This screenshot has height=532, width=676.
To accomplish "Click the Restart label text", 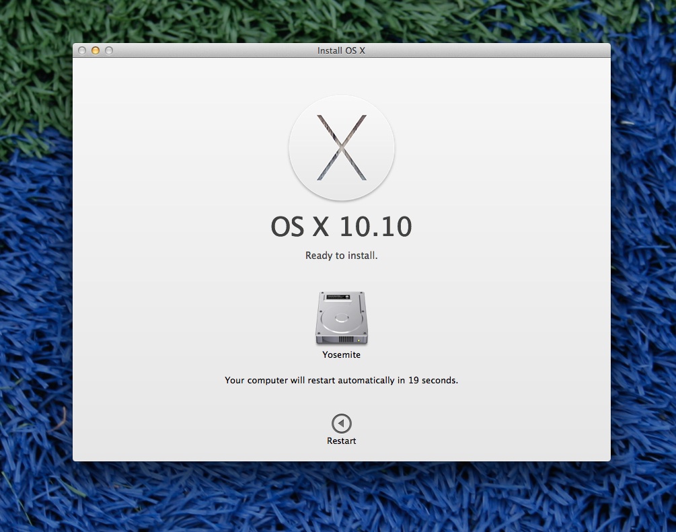I will 342,441.
